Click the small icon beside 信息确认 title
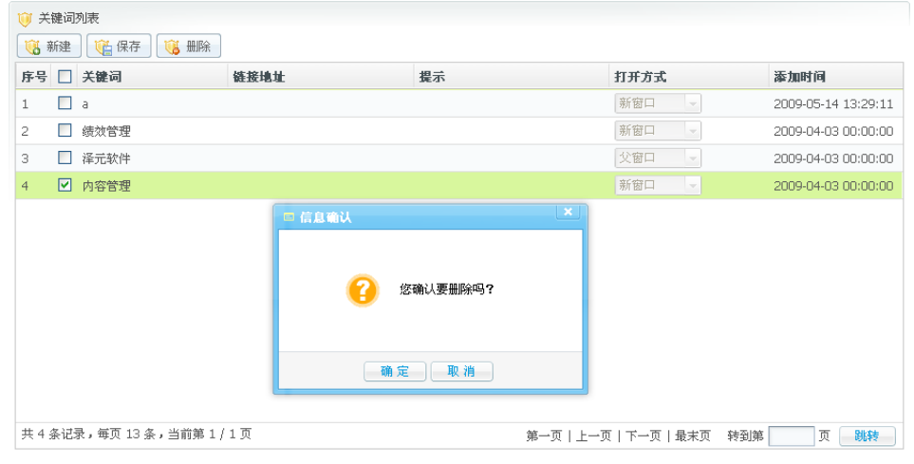Screen dimensions: 914x464 point(289,217)
